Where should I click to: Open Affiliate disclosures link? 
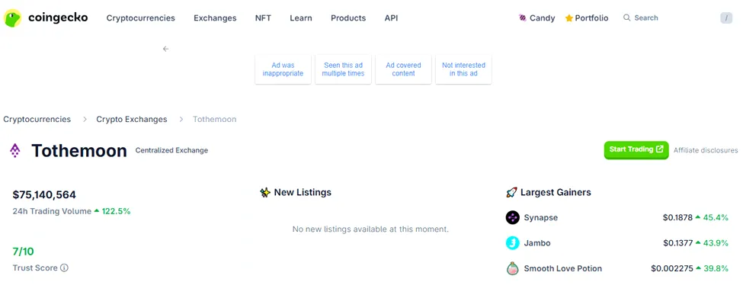pos(706,150)
